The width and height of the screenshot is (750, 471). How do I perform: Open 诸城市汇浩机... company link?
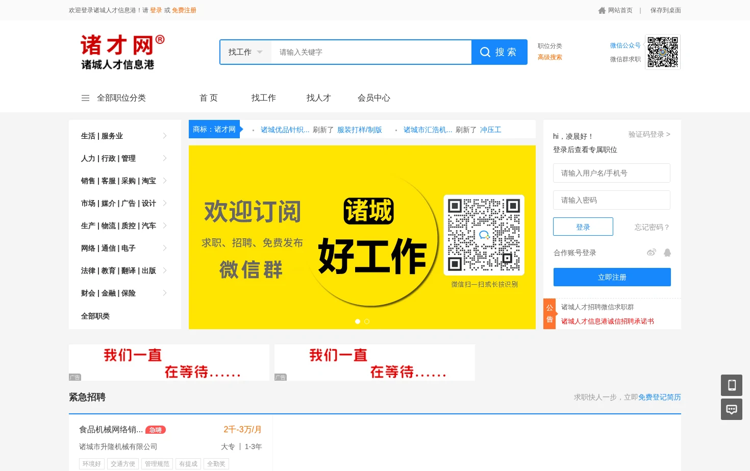428,130
